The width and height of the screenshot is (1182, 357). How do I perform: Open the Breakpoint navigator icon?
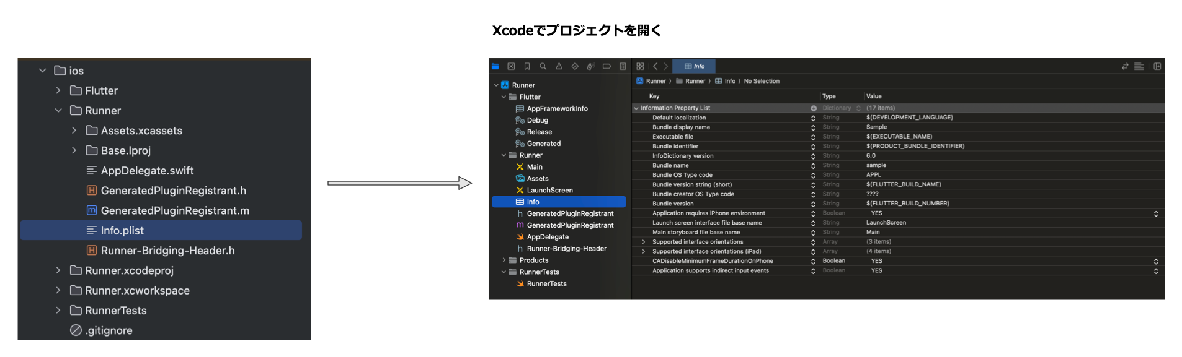tap(607, 66)
